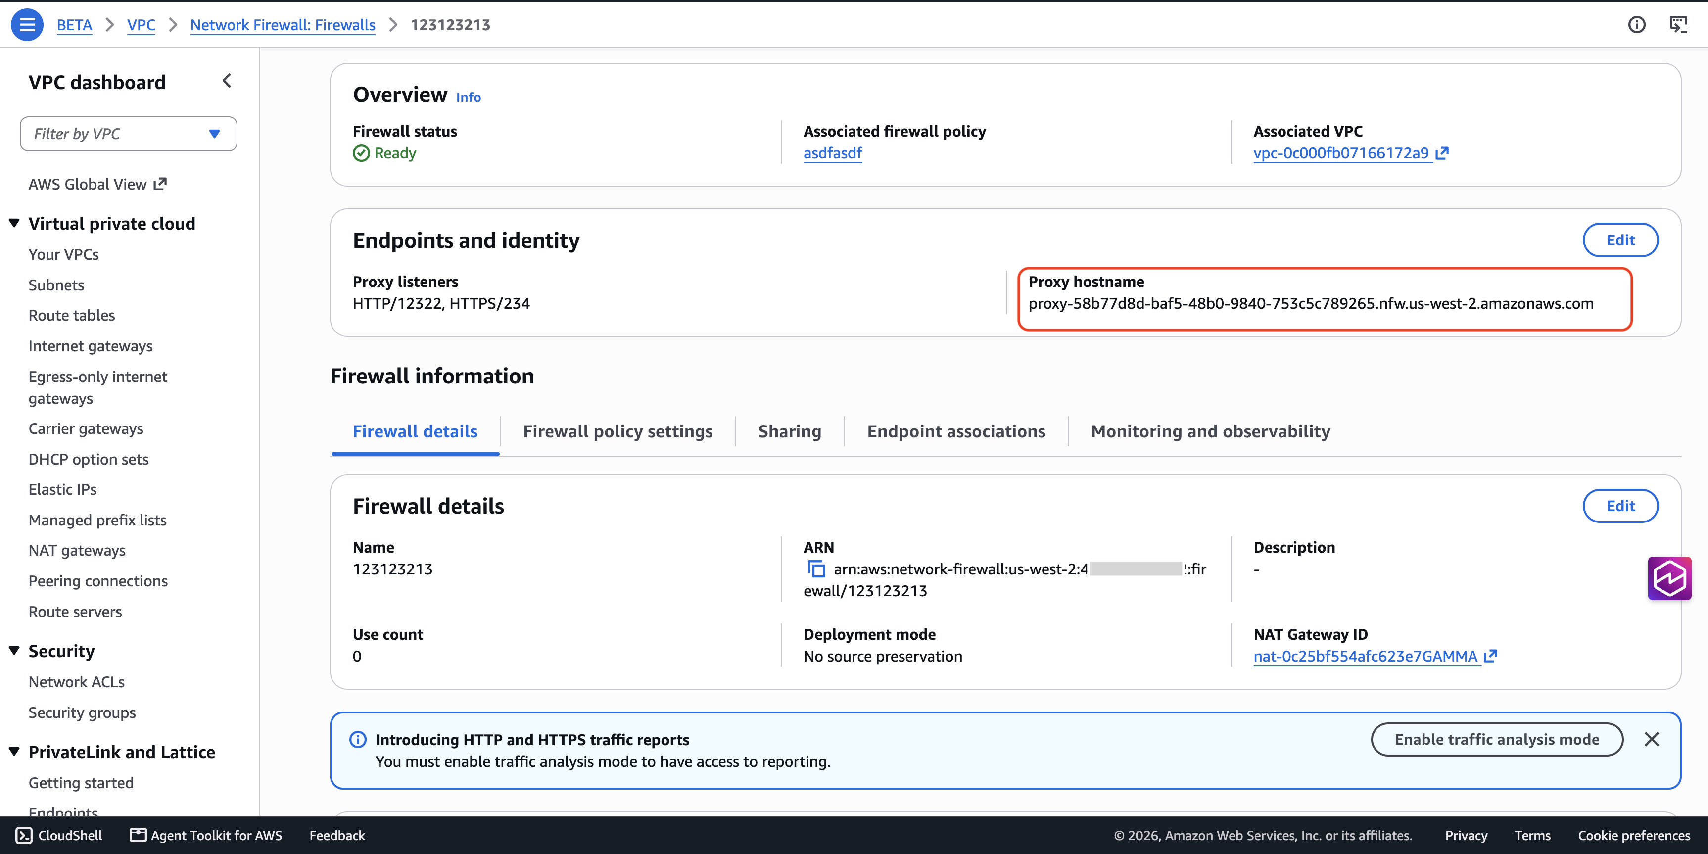Screen dimensions: 1708x854
Task: Open the Overview Info link
Action: (x=468, y=97)
